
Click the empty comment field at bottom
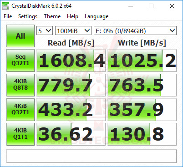tap(91, 156)
